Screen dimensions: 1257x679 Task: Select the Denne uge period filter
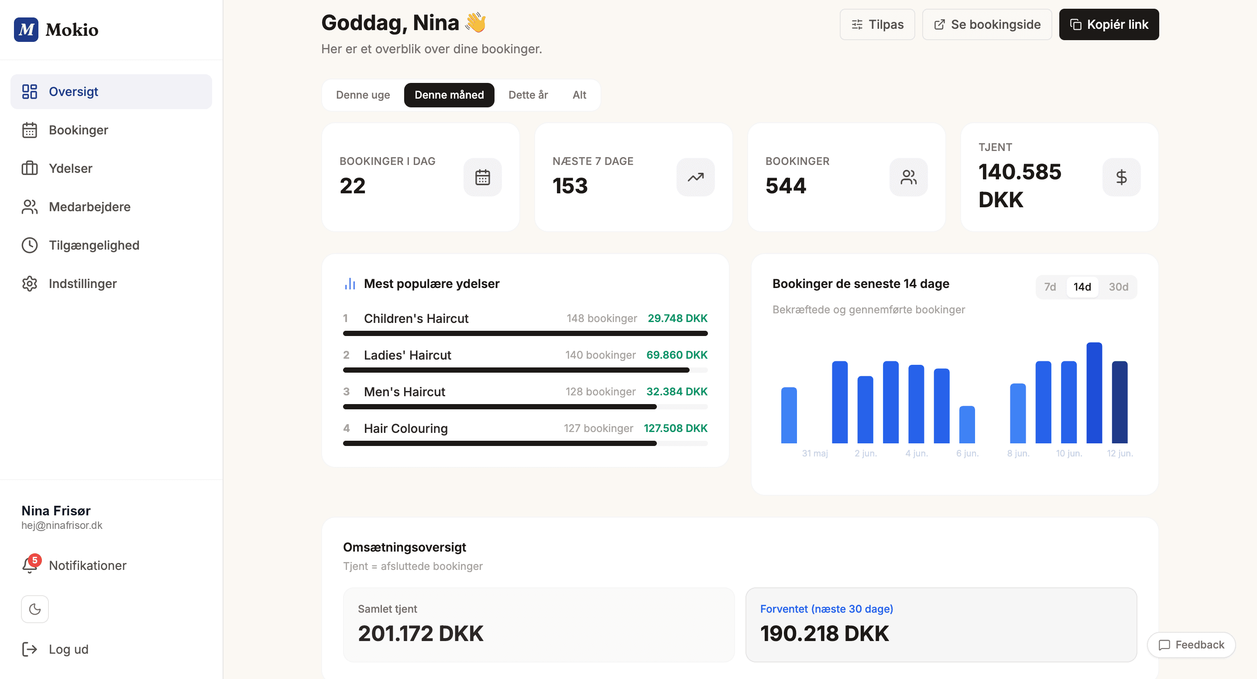(x=363, y=95)
